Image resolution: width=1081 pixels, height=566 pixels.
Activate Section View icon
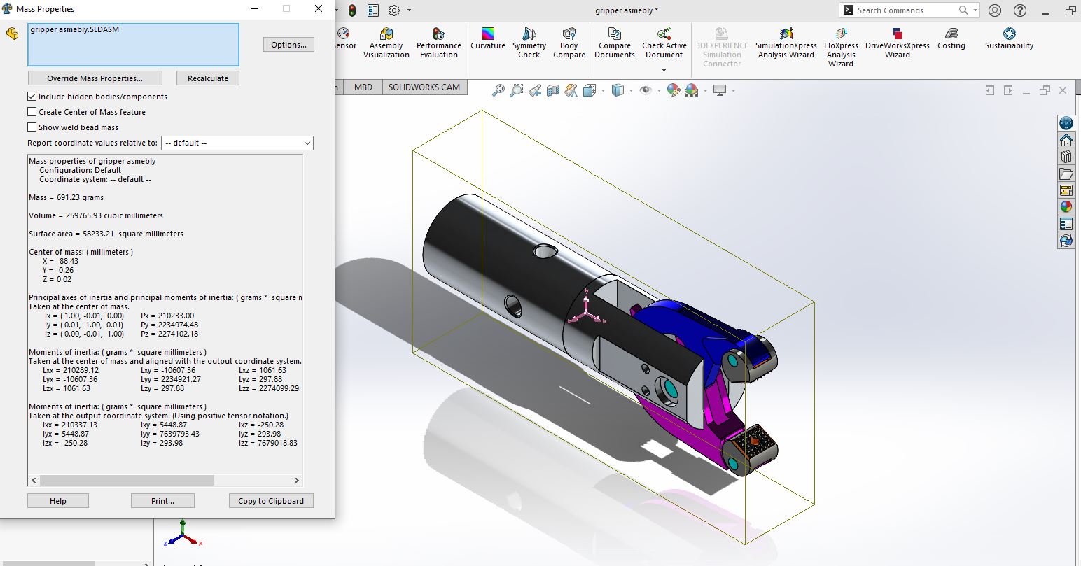pyautogui.click(x=553, y=90)
